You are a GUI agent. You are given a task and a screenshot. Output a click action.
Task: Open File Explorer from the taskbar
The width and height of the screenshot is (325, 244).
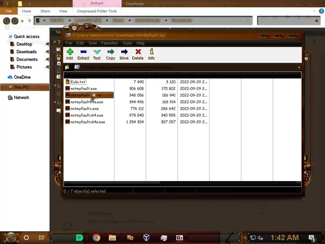pyautogui.click(x=112, y=238)
